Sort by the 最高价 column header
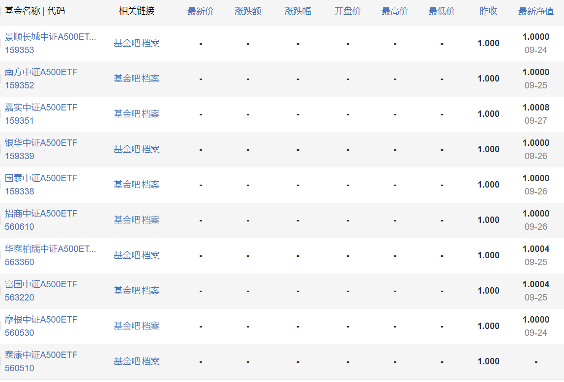The image size is (564, 382). coord(395,11)
